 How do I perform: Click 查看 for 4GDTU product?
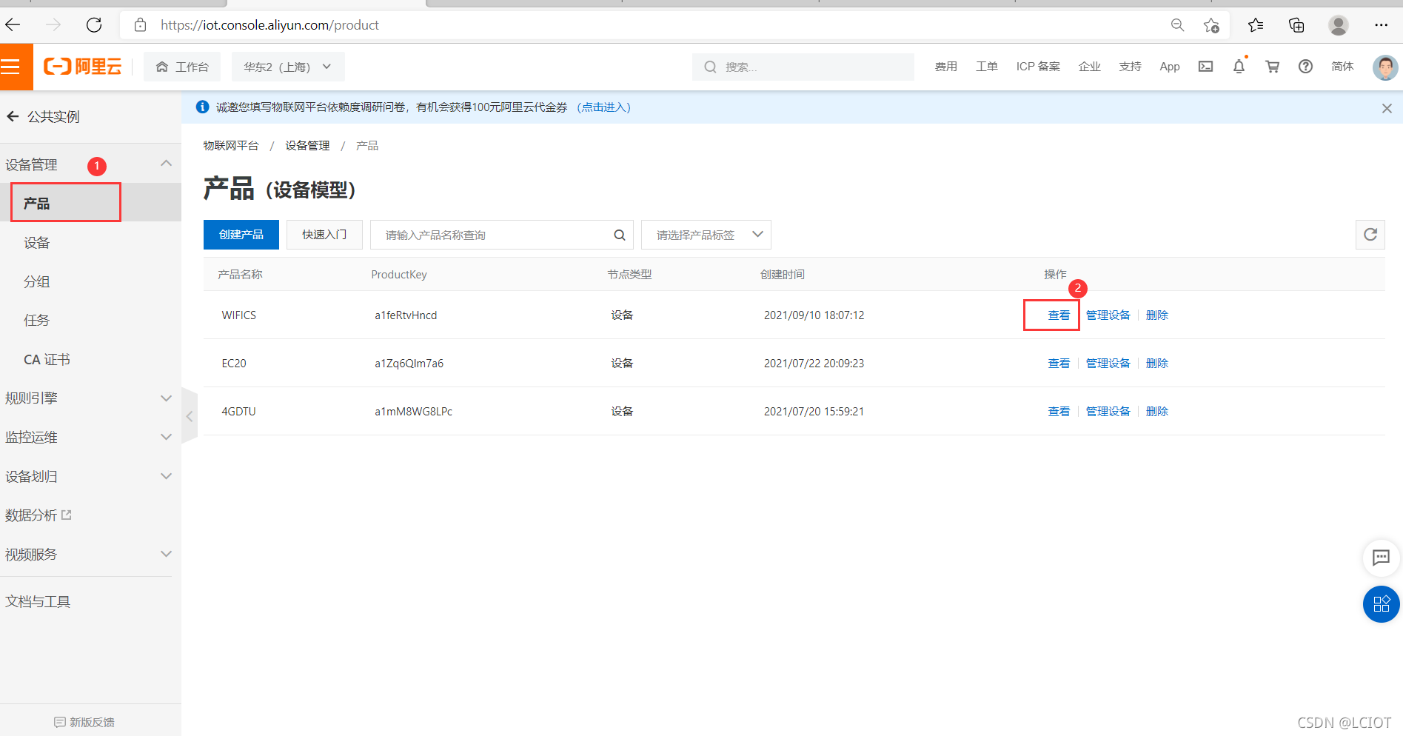pyautogui.click(x=1059, y=412)
